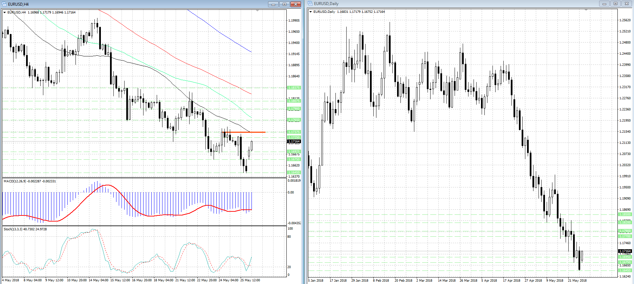634x284 pixels.
Task: Click the '14 May 2018 04:00' time label
Action: point(99,280)
